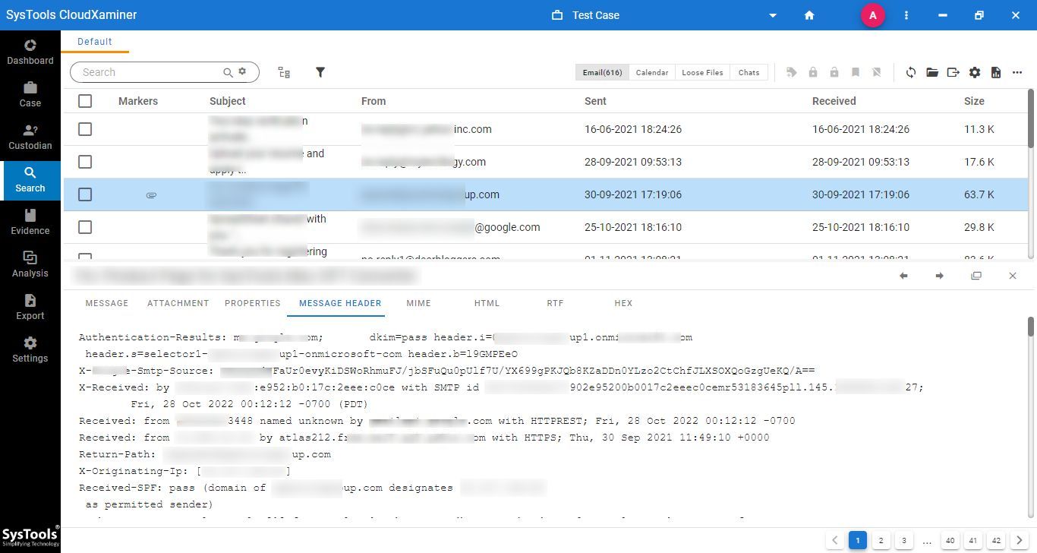1037x553 pixels.
Task: Open the vertical dots menu in title bar
Action: click(906, 15)
